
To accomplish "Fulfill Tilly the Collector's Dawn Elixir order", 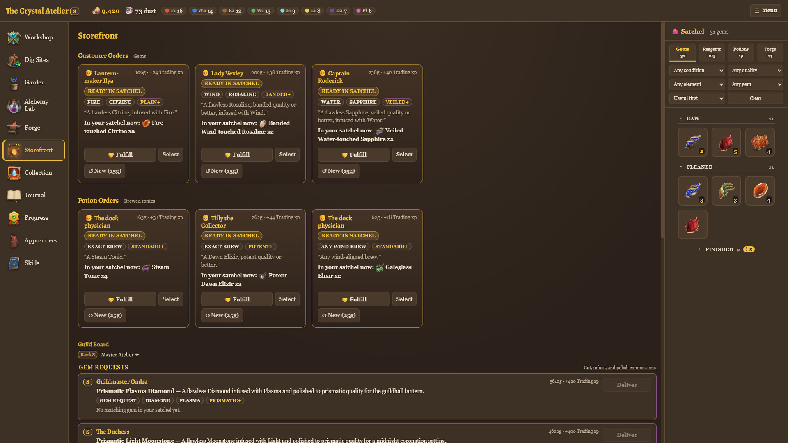I will tap(237, 299).
